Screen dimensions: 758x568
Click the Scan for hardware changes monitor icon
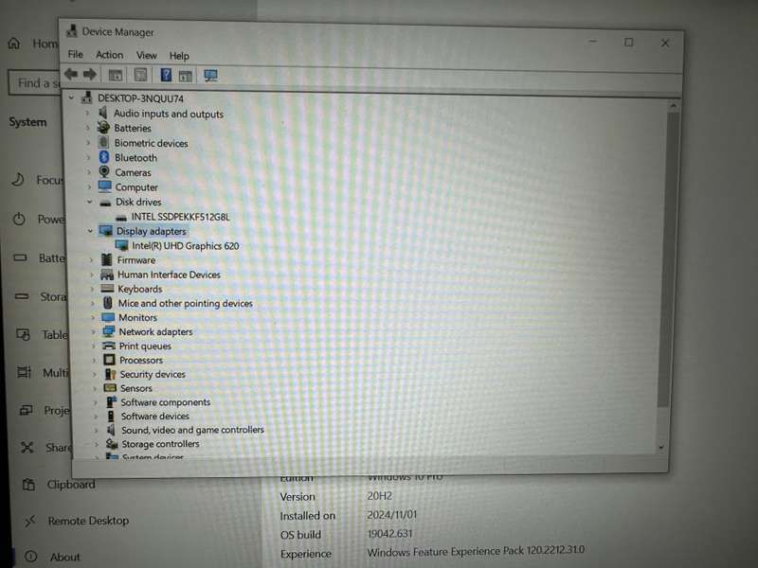pos(210,76)
